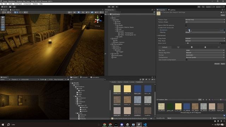Open Game view resolution 1920x1080 dropdown
Screen dimensions: 226x127
30,79
